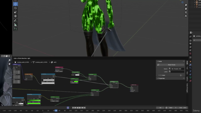Toggle Pixel Size checkbox on Wireframe node
Image resolution: width=201 pixels, height=113 pixels.
click(56, 70)
